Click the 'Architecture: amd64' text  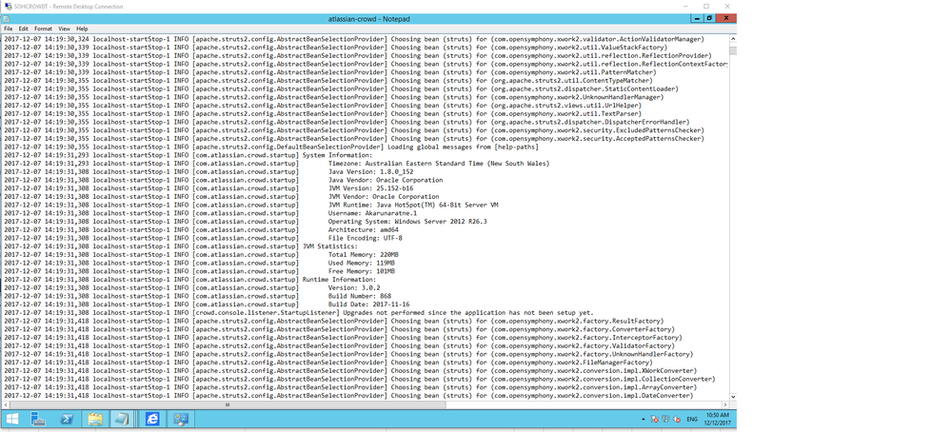363,230
